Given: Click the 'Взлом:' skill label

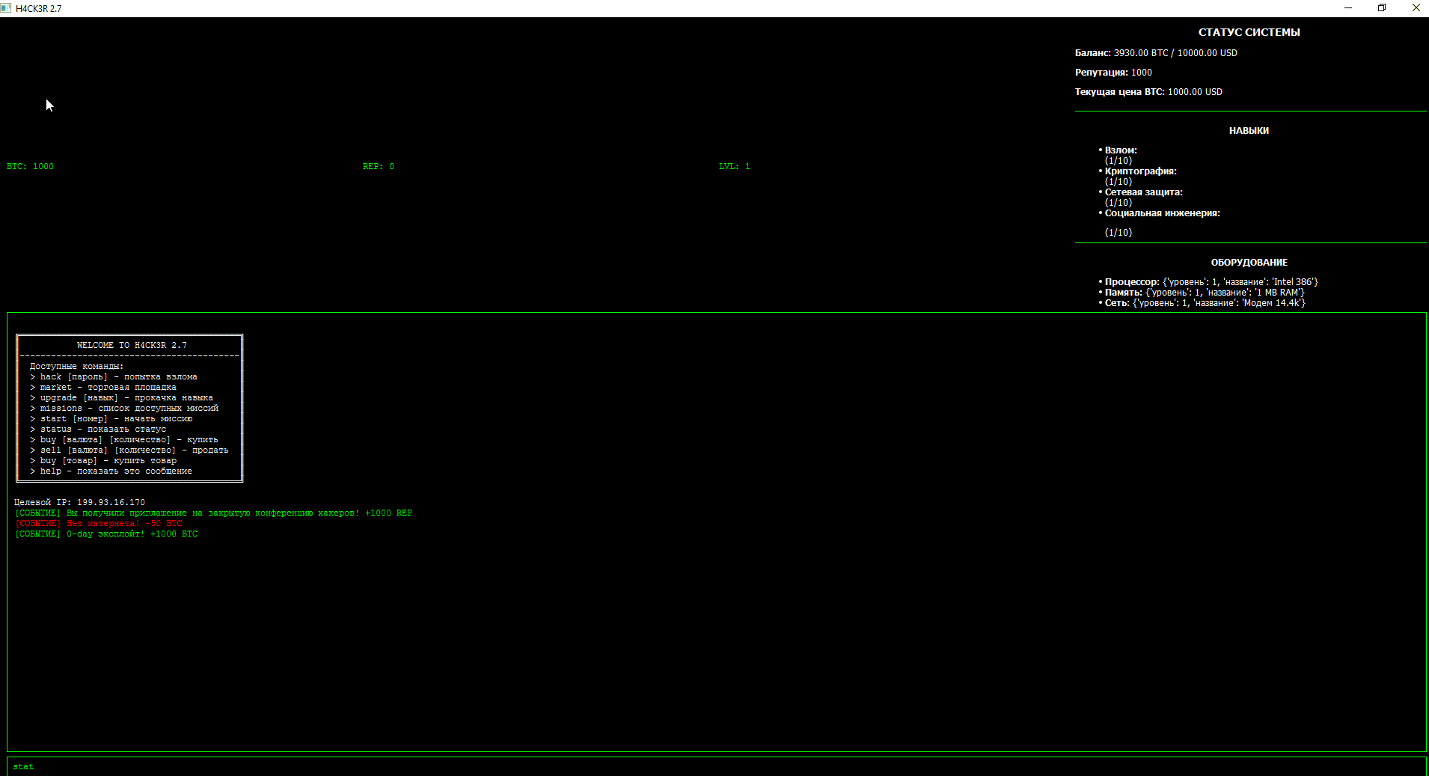Looking at the screenshot, I should pos(1121,150).
